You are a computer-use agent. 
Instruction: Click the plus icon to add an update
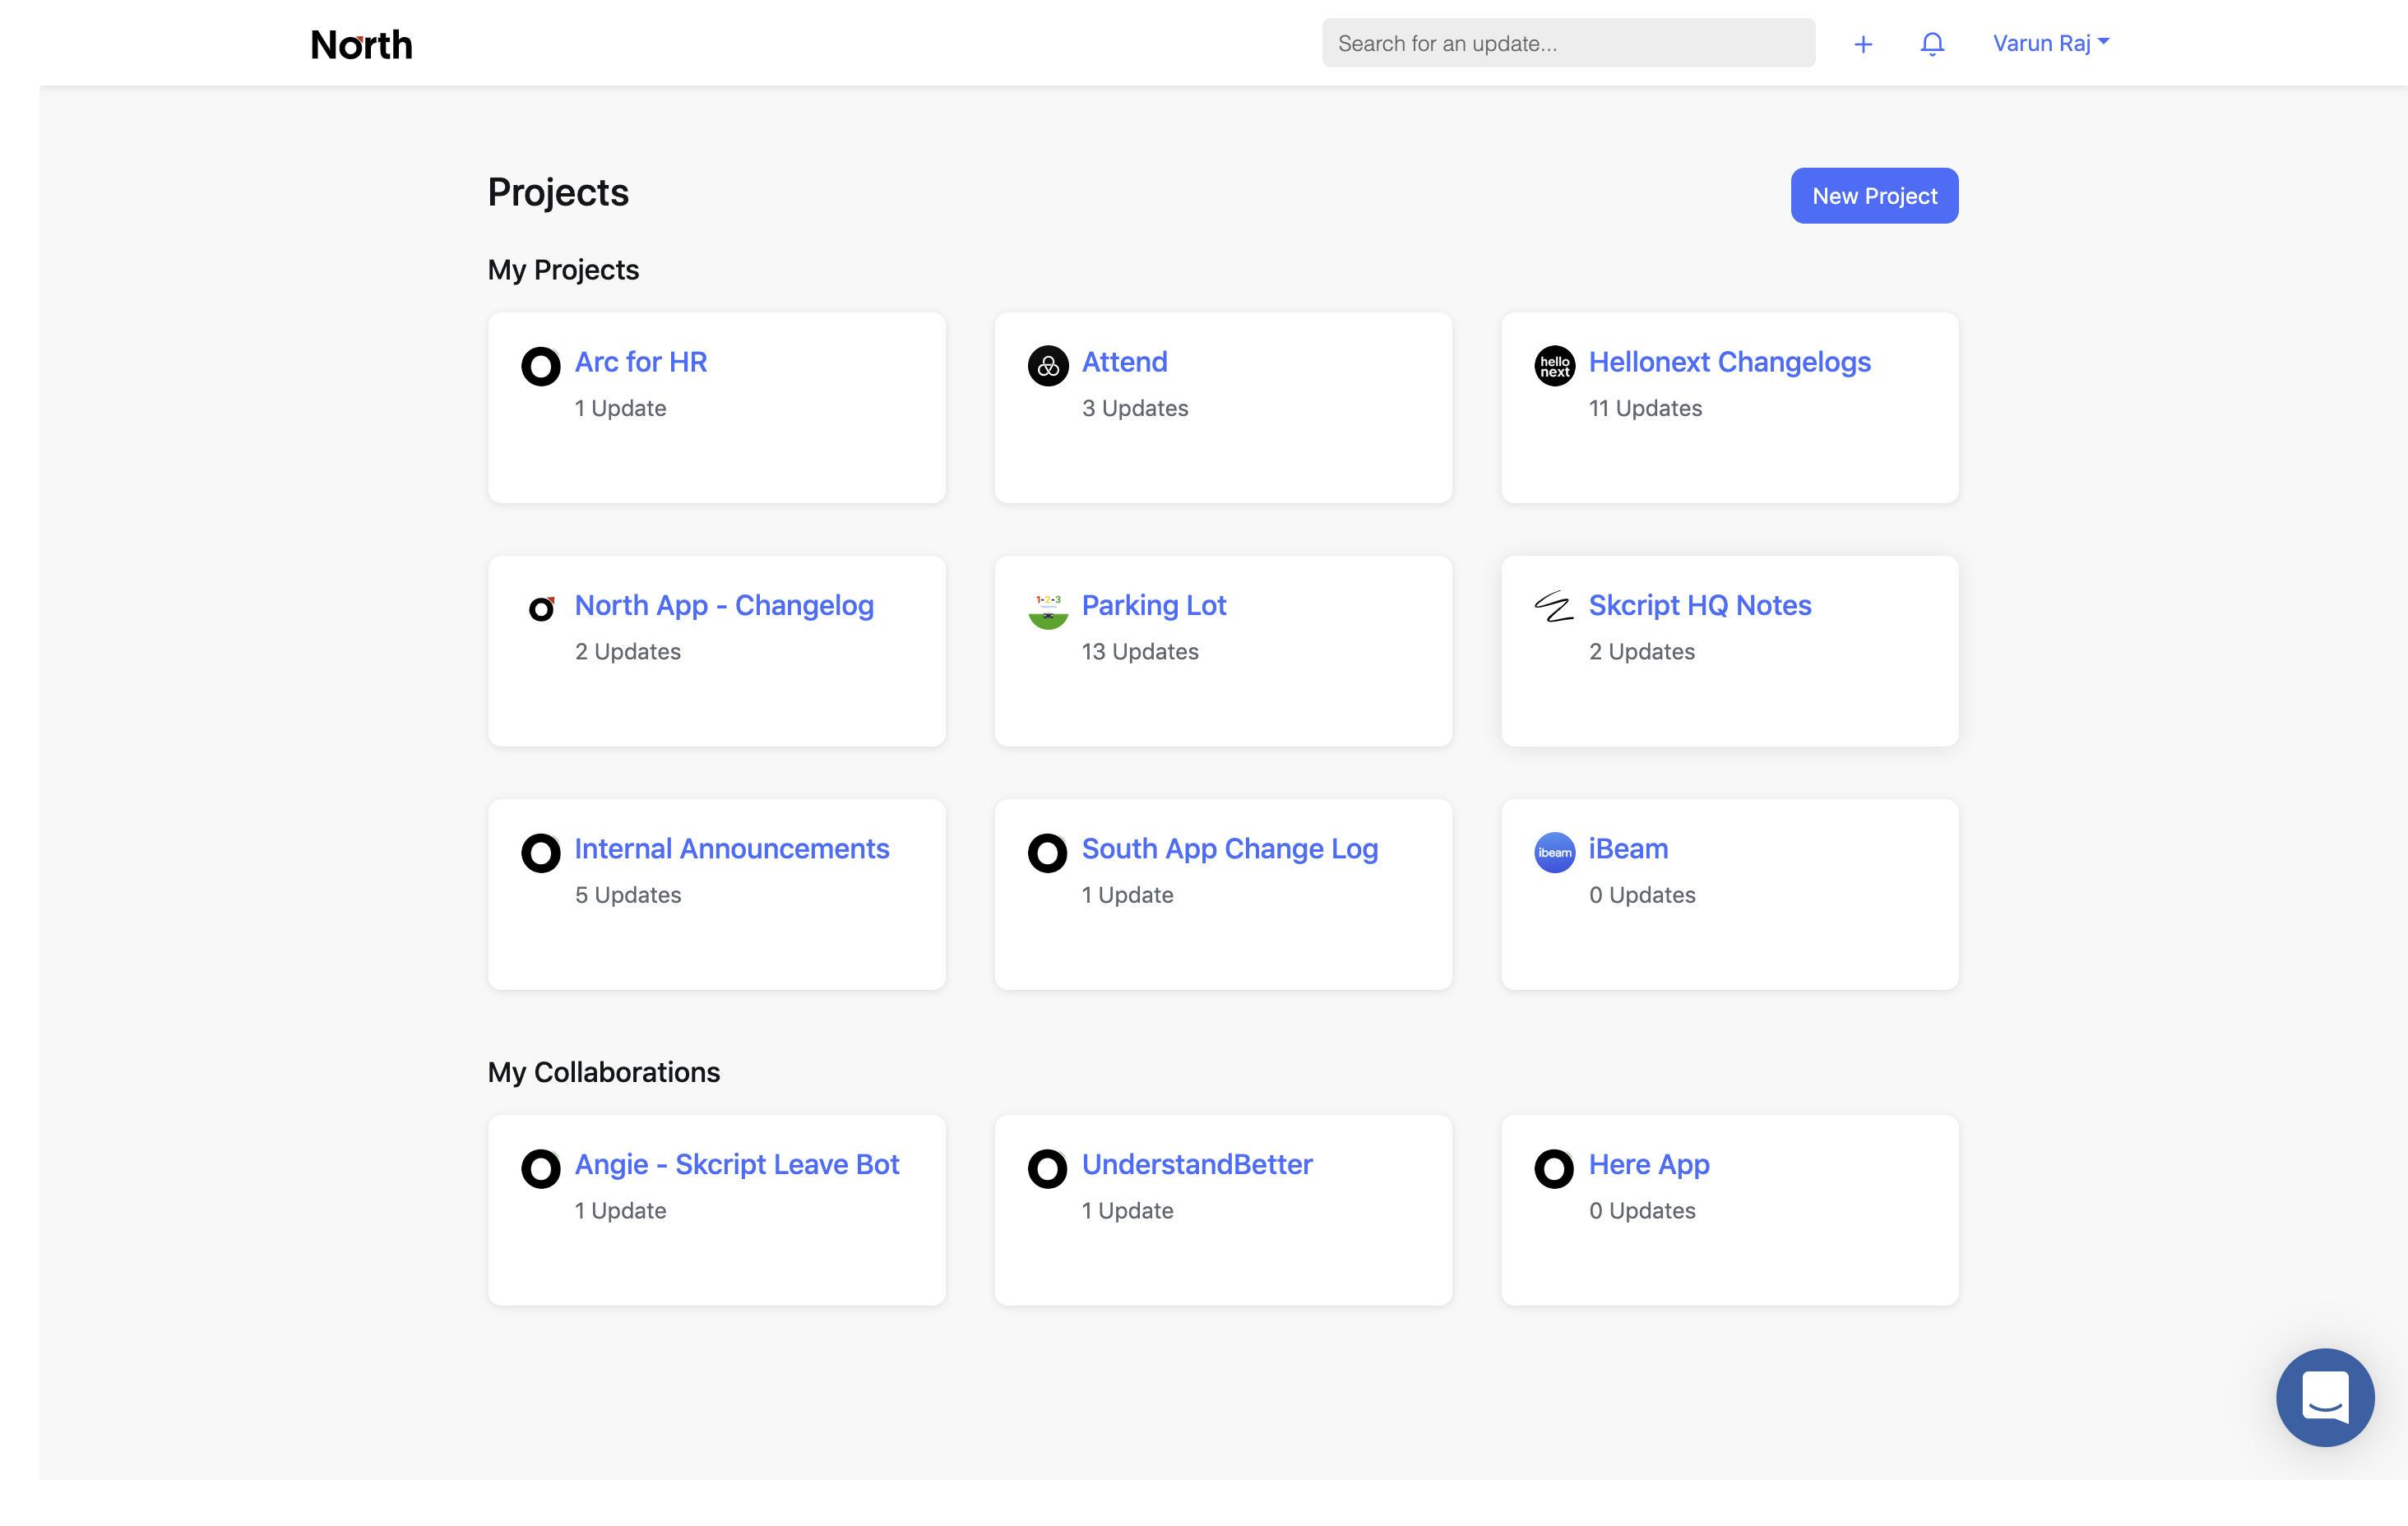tap(1862, 44)
